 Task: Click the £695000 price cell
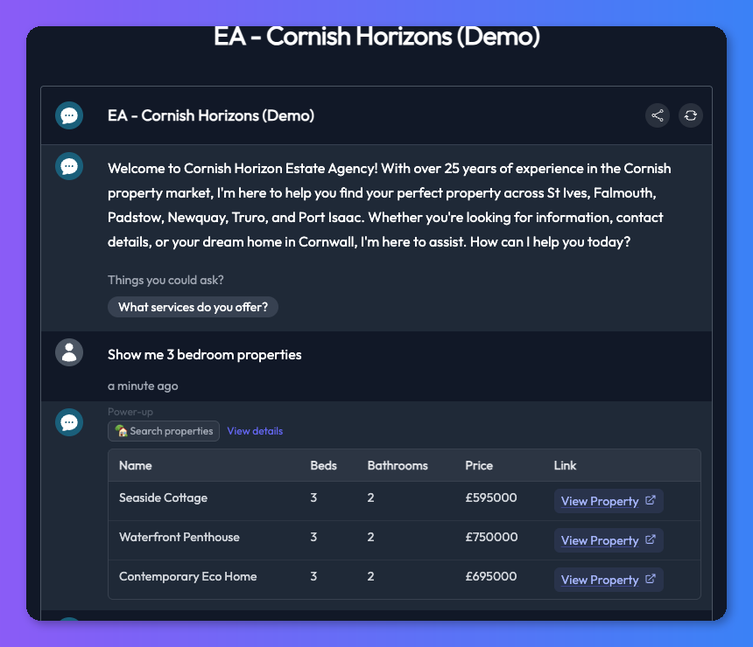pyautogui.click(x=491, y=576)
